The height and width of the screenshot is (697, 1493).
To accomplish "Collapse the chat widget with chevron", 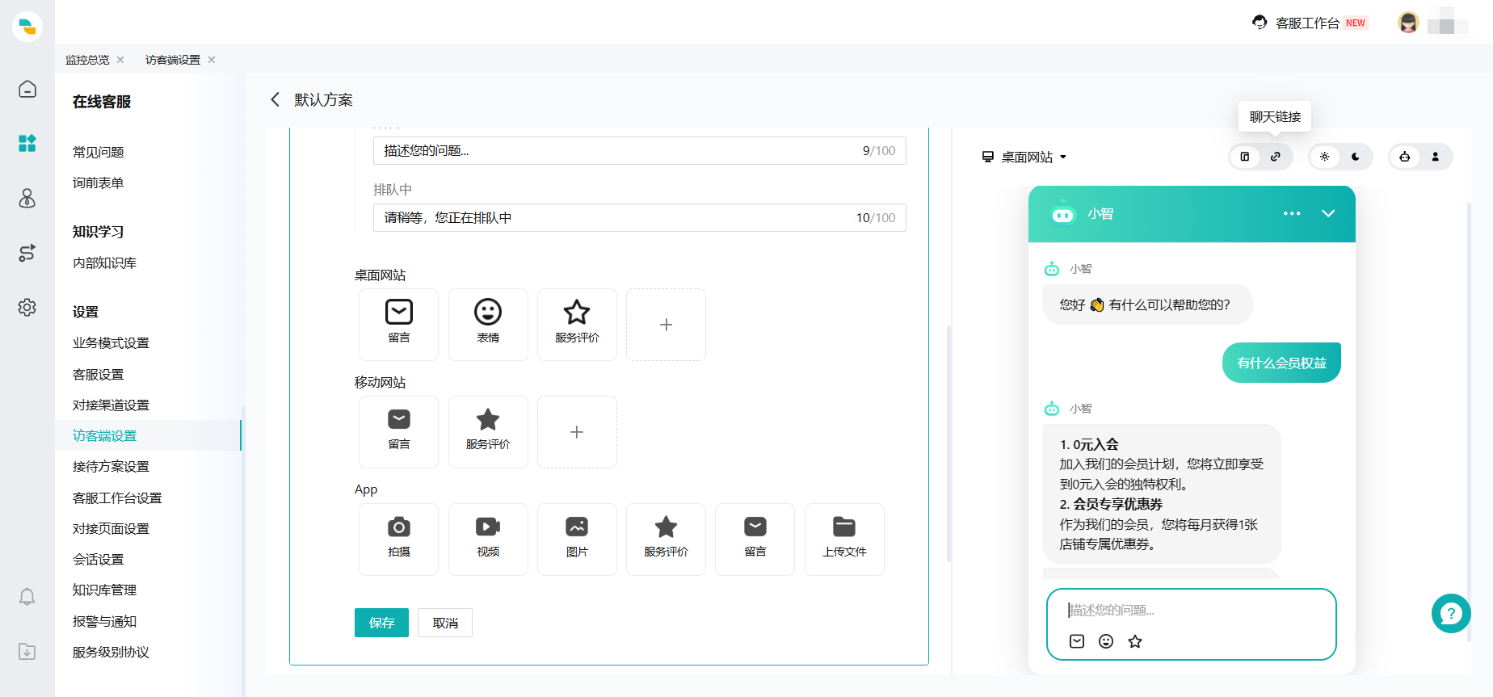I will 1328,214.
